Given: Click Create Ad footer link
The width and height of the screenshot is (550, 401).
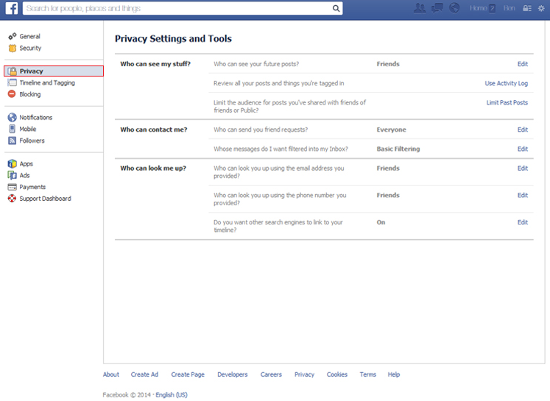Looking at the screenshot, I should pyautogui.click(x=144, y=375).
